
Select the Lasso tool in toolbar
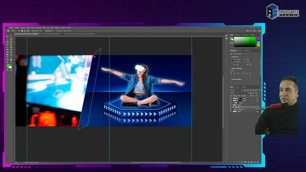tap(8, 39)
